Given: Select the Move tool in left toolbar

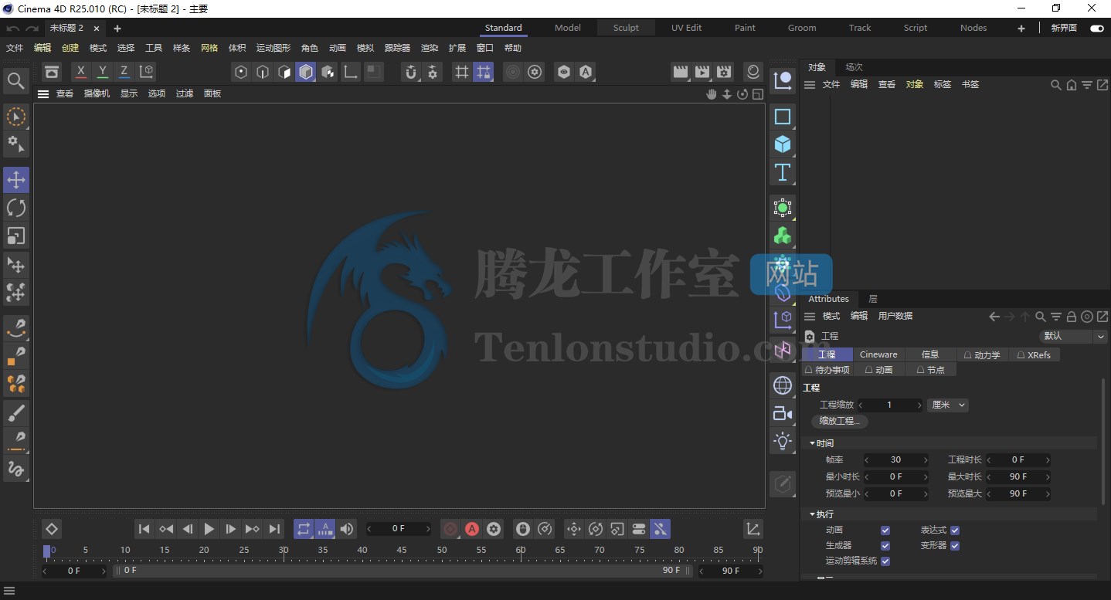Looking at the screenshot, I should click(x=16, y=180).
